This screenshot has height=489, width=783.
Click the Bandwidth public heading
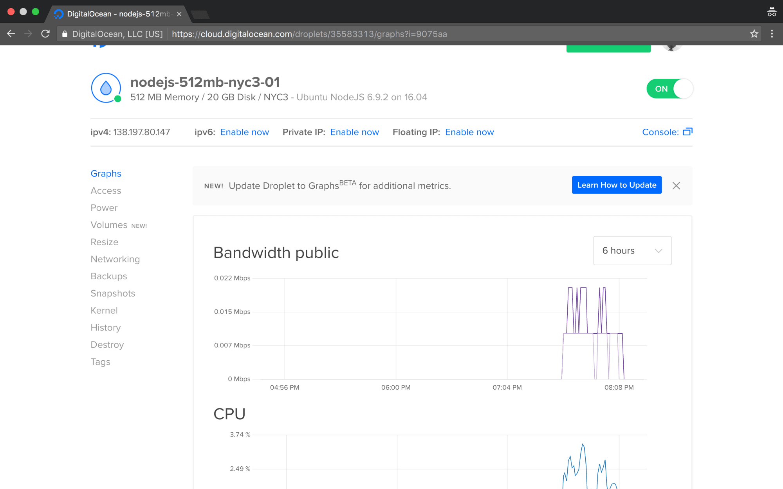276,253
